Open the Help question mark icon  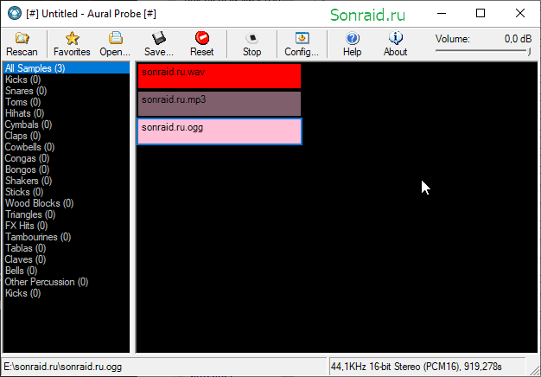click(353, 38)
